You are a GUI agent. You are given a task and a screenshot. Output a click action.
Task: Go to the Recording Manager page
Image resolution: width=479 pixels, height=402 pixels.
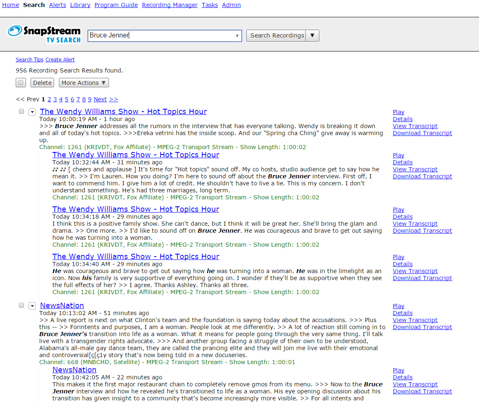click(x=170, y=5)
